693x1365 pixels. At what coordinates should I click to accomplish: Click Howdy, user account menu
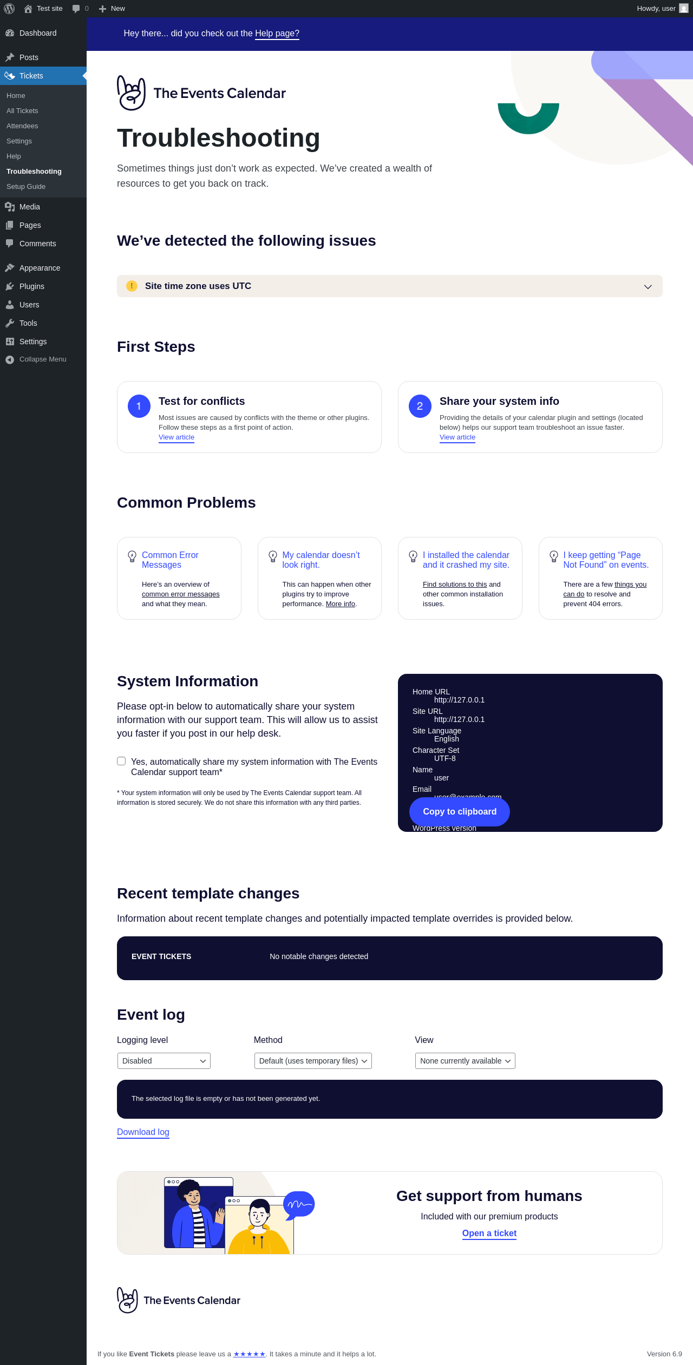tap(663, 9)
